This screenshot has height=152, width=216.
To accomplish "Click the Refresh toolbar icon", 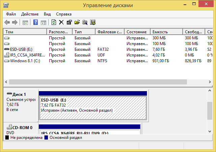I will (x=54, y=22).
